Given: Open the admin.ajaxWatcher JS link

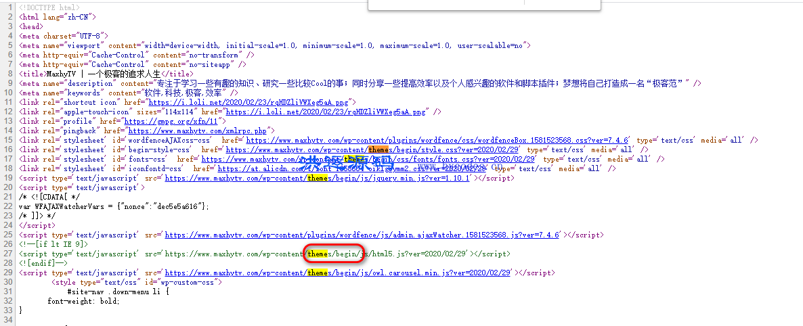Looking at the screenshot, I should (x=363, y=235).
